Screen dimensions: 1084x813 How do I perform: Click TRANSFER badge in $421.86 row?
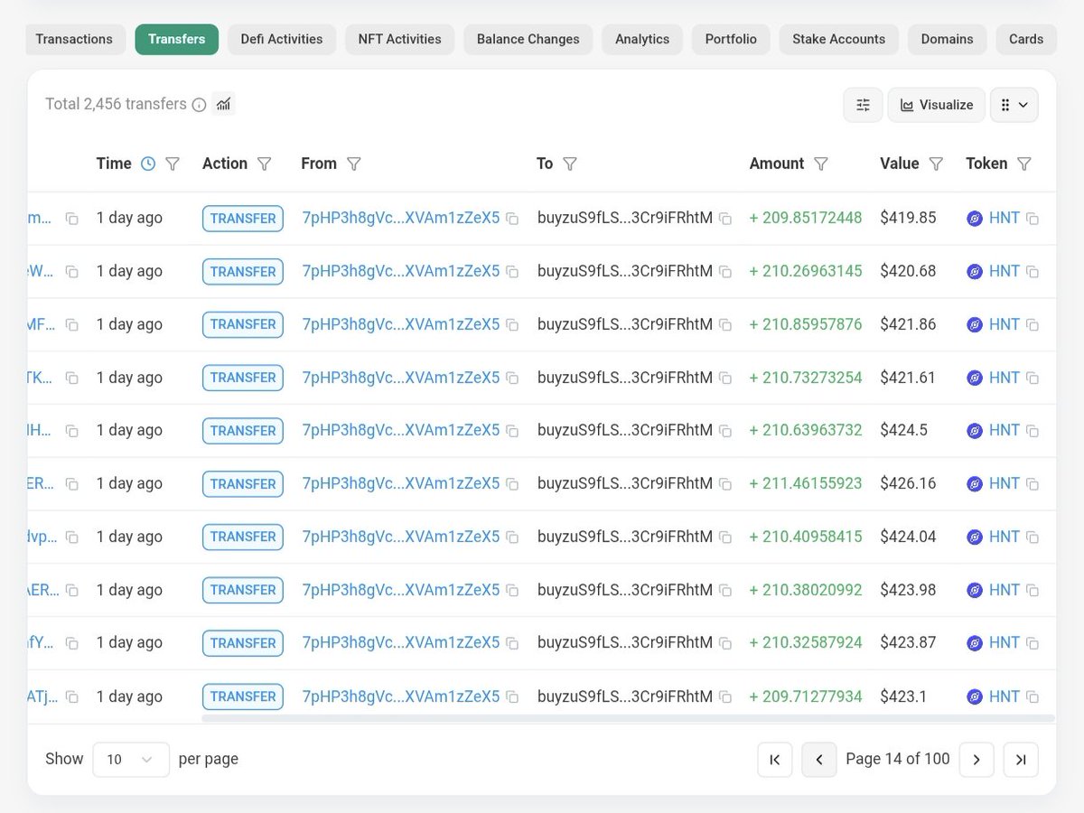tap(243, 324)
